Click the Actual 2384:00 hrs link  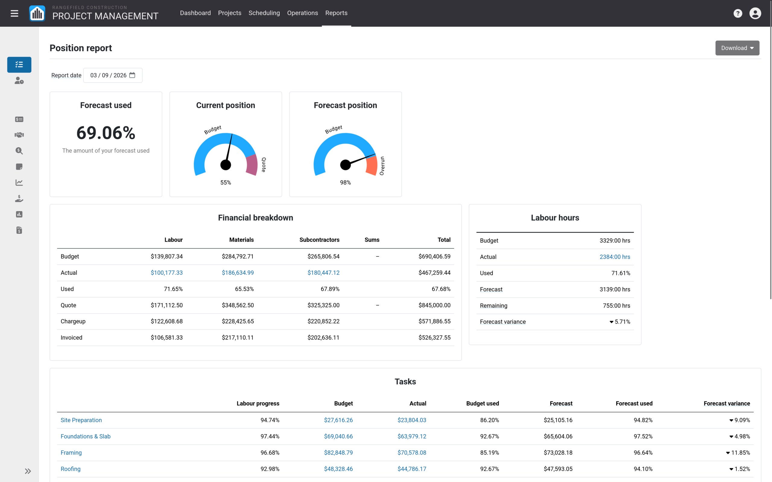click(615, 257)
